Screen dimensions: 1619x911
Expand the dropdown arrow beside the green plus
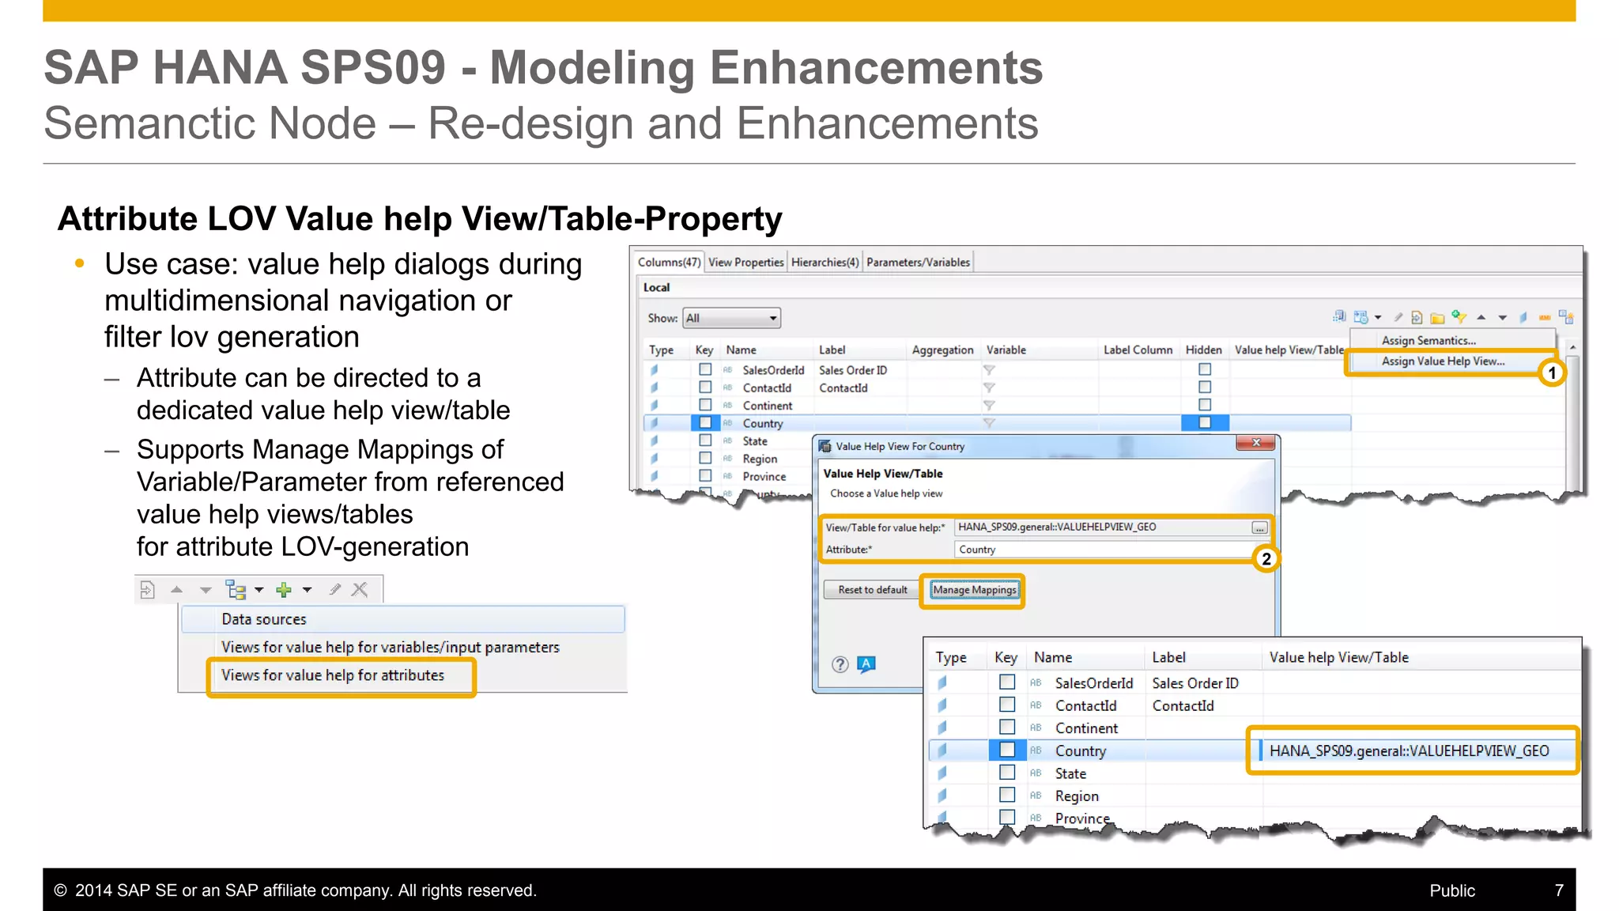308,590
